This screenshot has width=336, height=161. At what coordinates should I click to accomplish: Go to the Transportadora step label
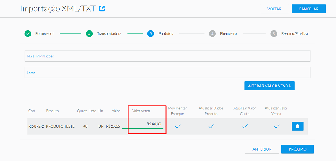pyautogui.click(x=109, y=34)
